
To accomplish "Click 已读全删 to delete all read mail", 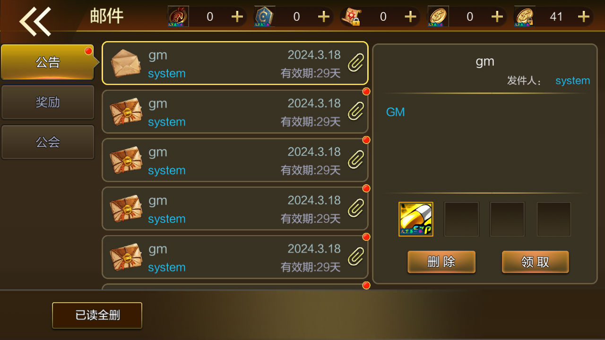I will 97,315.
